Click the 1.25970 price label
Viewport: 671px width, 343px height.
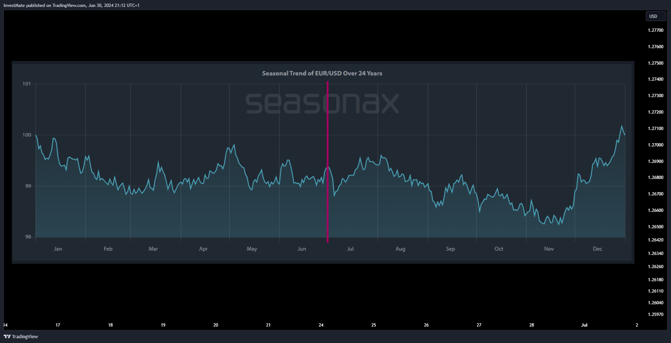pyautogui.click(x=656, y=315)
